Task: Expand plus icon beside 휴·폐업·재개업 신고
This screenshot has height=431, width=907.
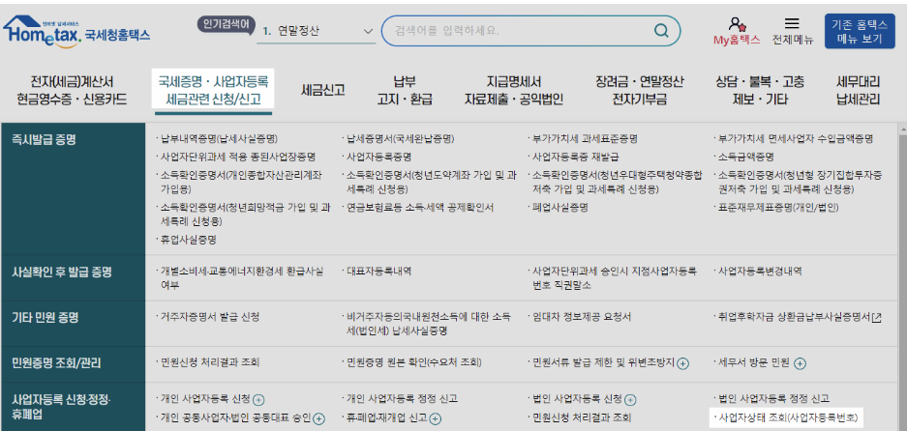Action: point(436,418)
